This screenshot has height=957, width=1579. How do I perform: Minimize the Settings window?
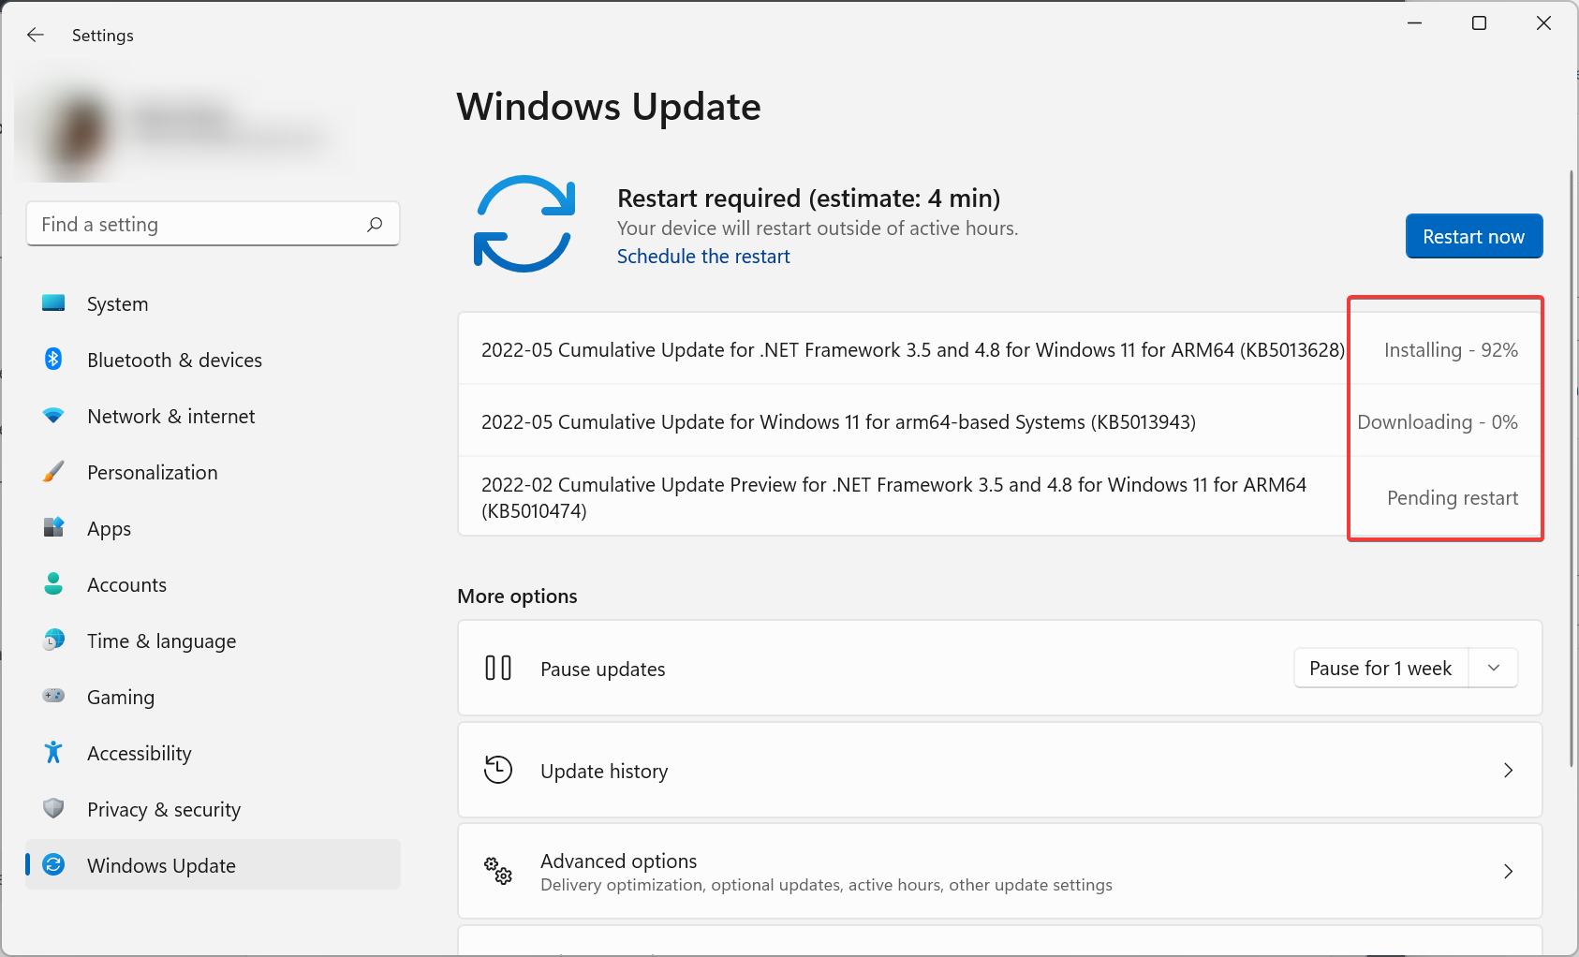click(1414, 22)
